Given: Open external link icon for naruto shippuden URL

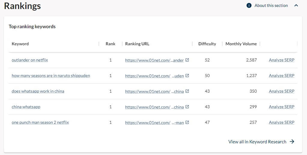Looking at the screenshot, I should pos(187,76).
